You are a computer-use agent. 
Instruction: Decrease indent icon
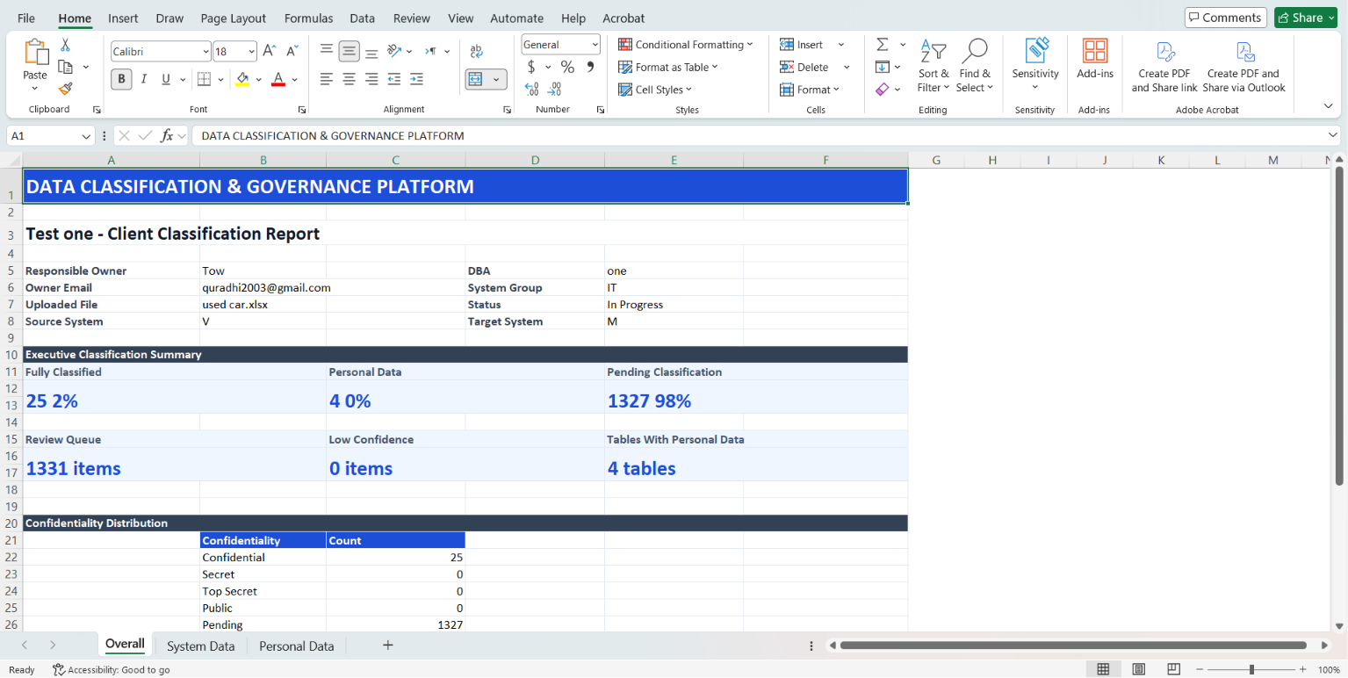(394, 79)
